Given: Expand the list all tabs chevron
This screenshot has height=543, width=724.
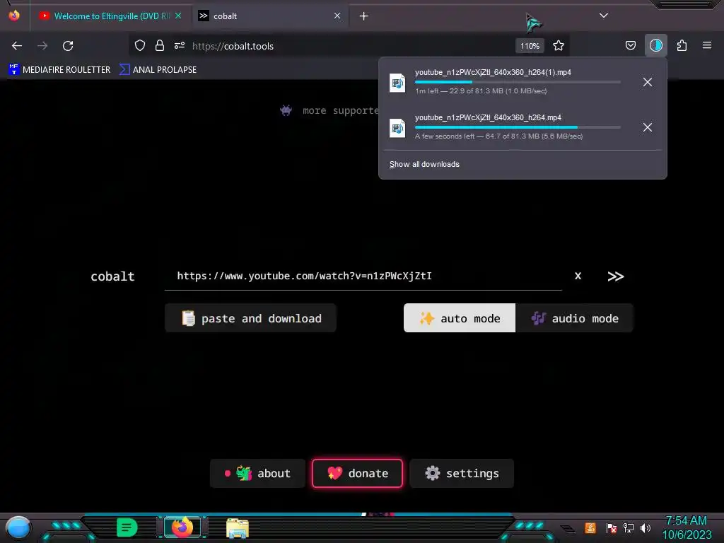Looking at the screenshot, I should tap(604, 16).
